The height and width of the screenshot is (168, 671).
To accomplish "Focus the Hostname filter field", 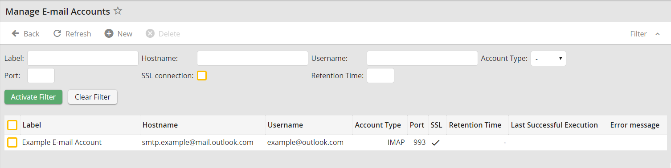I will point(253,58).
